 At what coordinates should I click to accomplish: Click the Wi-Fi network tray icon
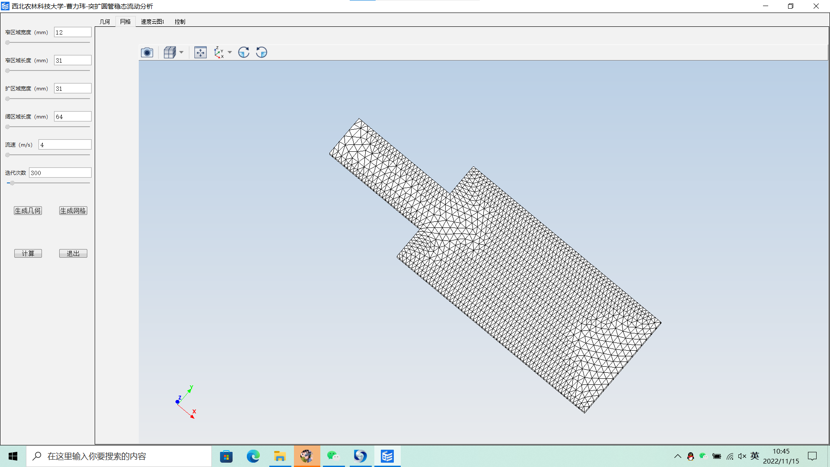[730, 456]
